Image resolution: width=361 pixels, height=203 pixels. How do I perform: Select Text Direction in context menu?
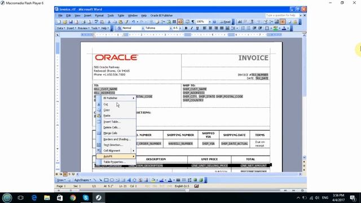[x=116, y=145]
